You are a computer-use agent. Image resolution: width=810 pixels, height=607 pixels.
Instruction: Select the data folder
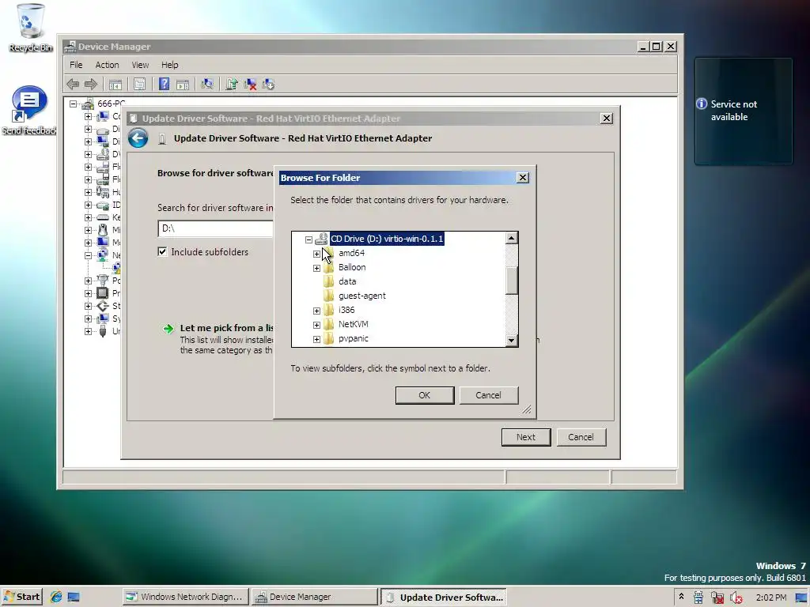(347, 281)
